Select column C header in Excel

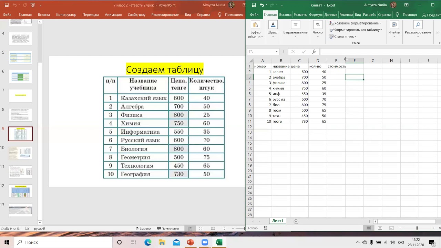(x=299, y=61)
